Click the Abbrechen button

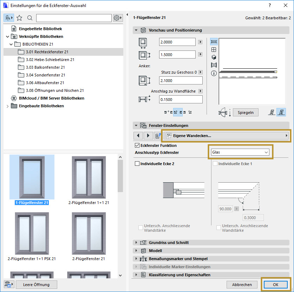tap(242, 285)
